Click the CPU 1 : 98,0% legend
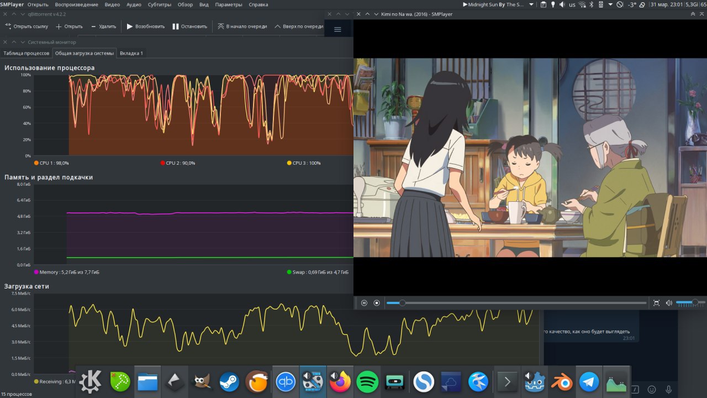707x398 pixels. coord(51,163)
